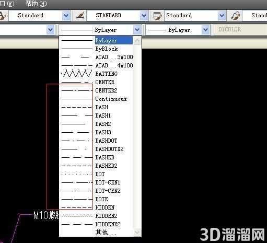
Task: Select the DASH2 linetype
Action: (x=96, y=124)
